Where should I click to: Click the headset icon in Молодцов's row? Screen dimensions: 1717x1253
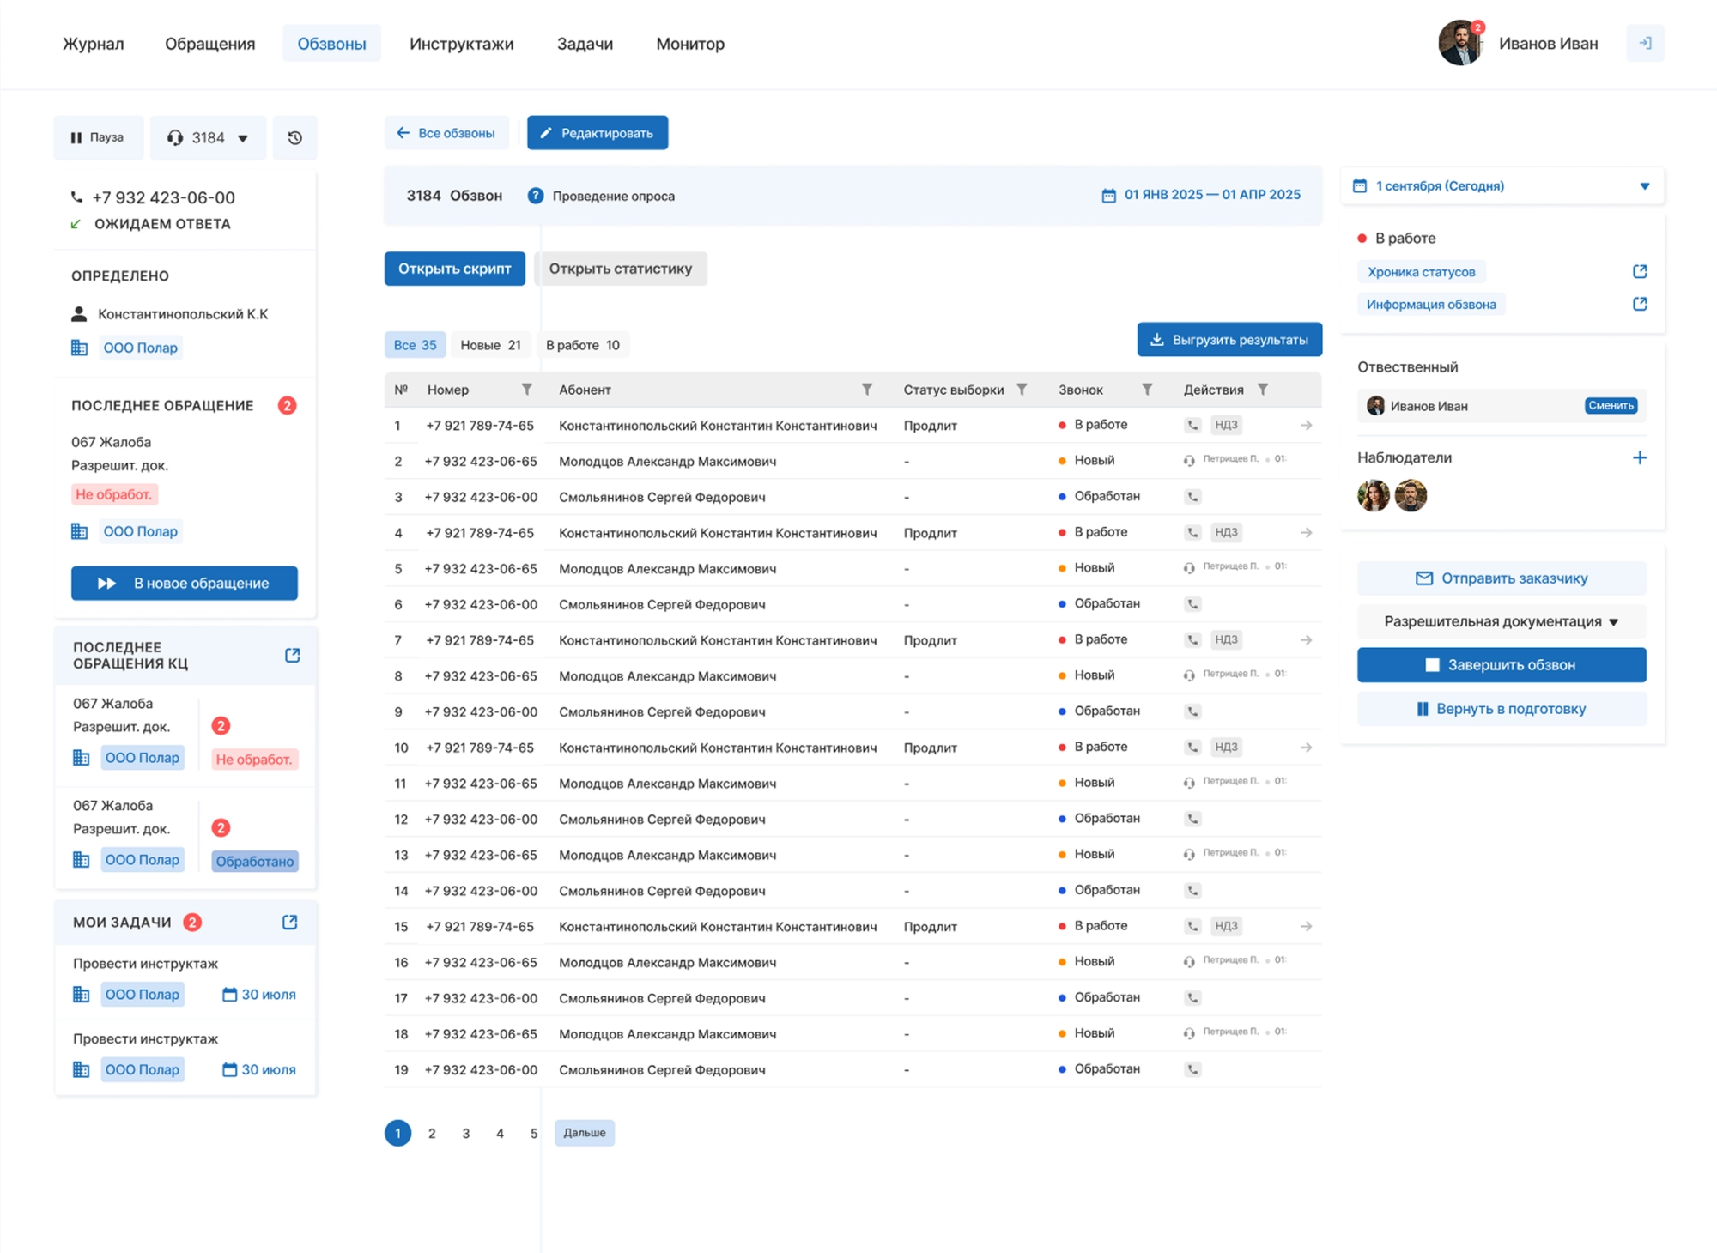coord(1188,460)
